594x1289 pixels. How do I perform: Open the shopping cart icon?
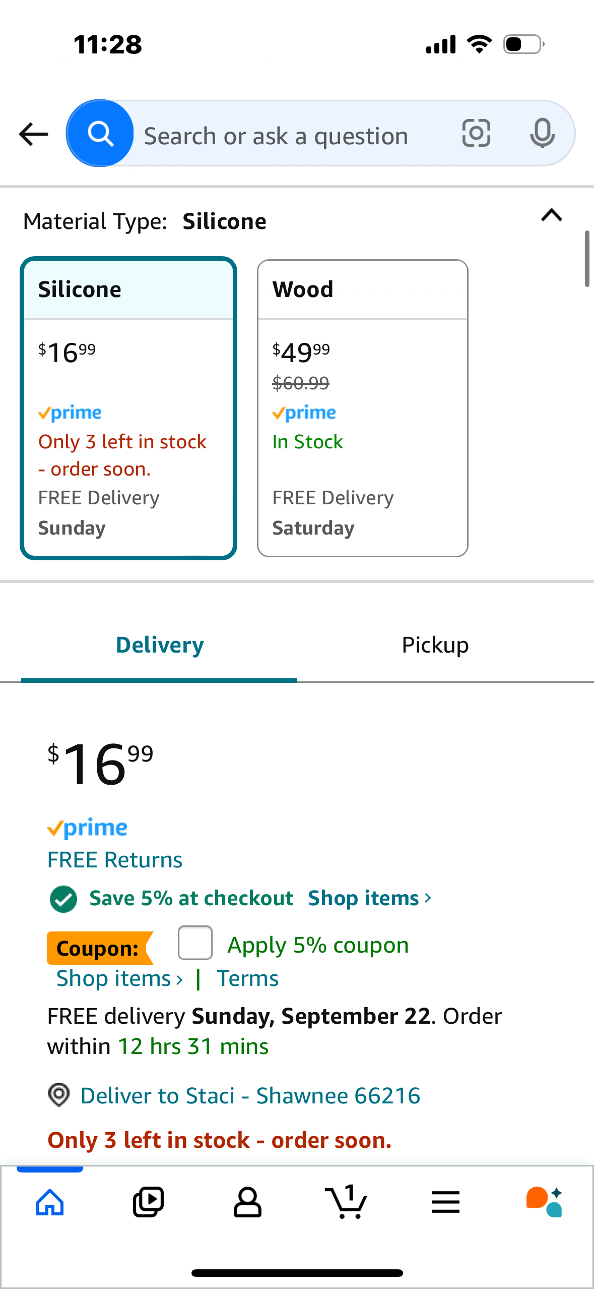pos(346,1202)
